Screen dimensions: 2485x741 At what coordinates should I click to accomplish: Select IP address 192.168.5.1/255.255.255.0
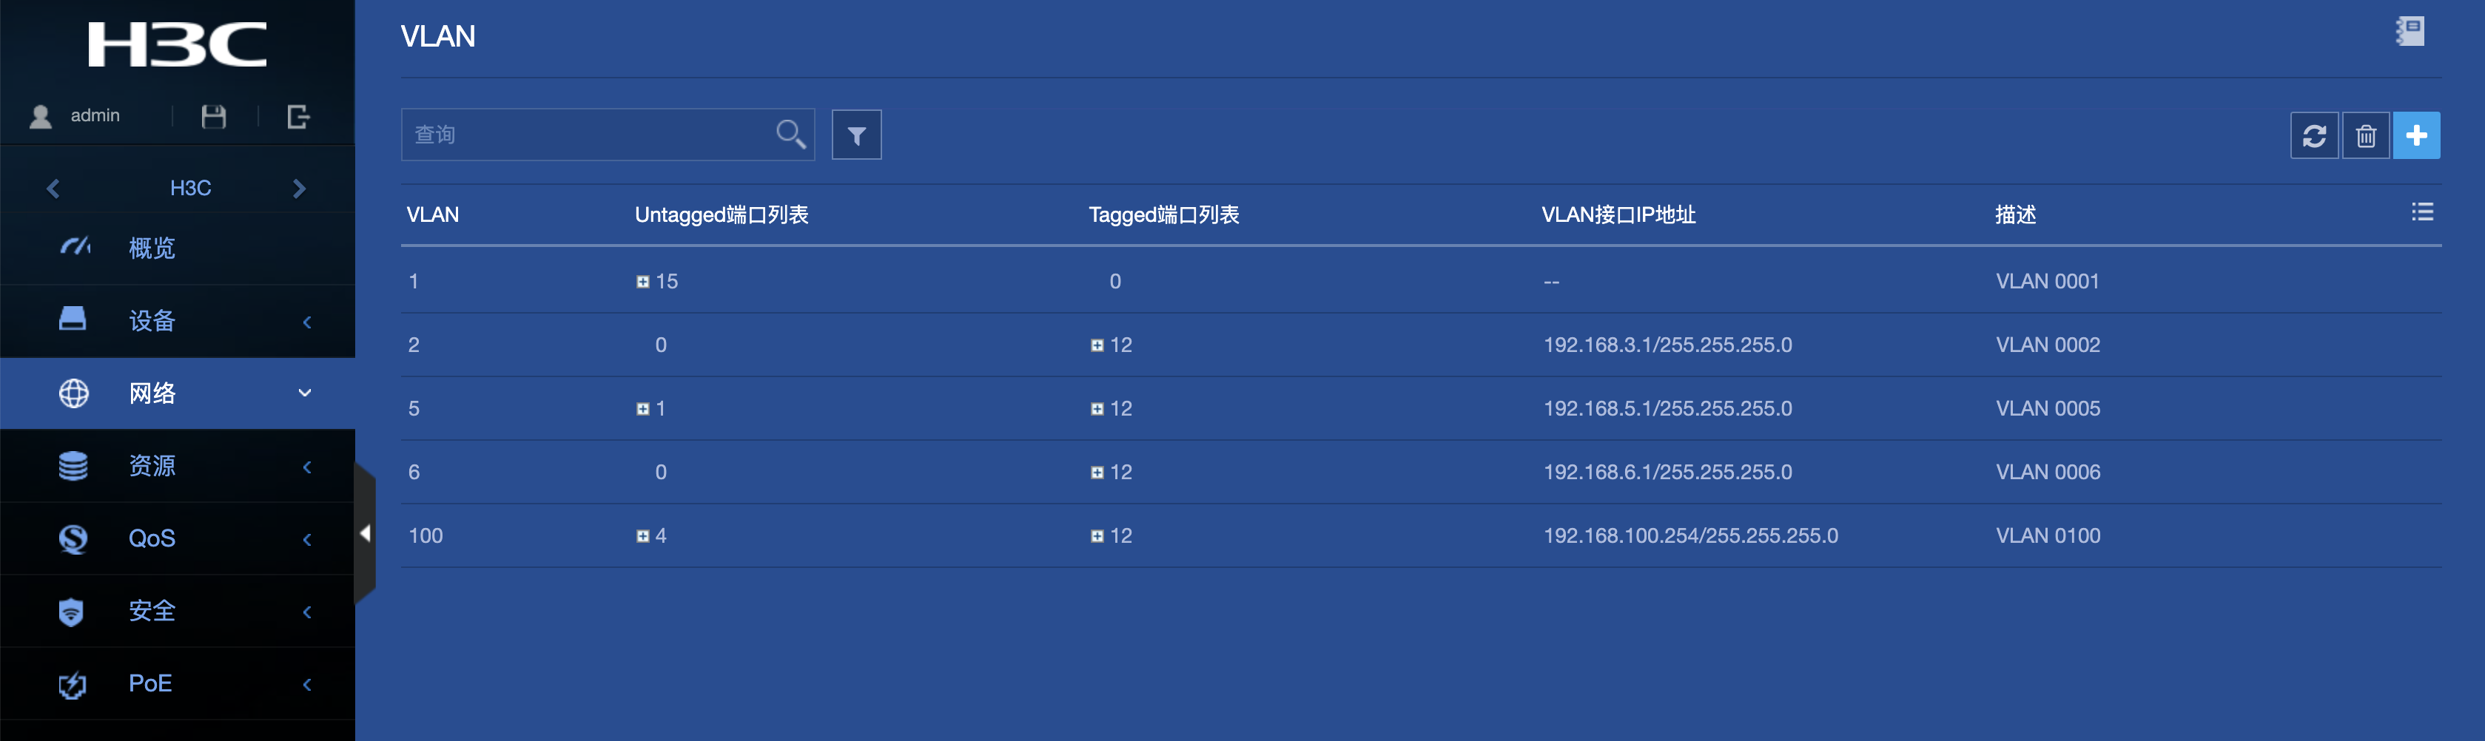1667,408
